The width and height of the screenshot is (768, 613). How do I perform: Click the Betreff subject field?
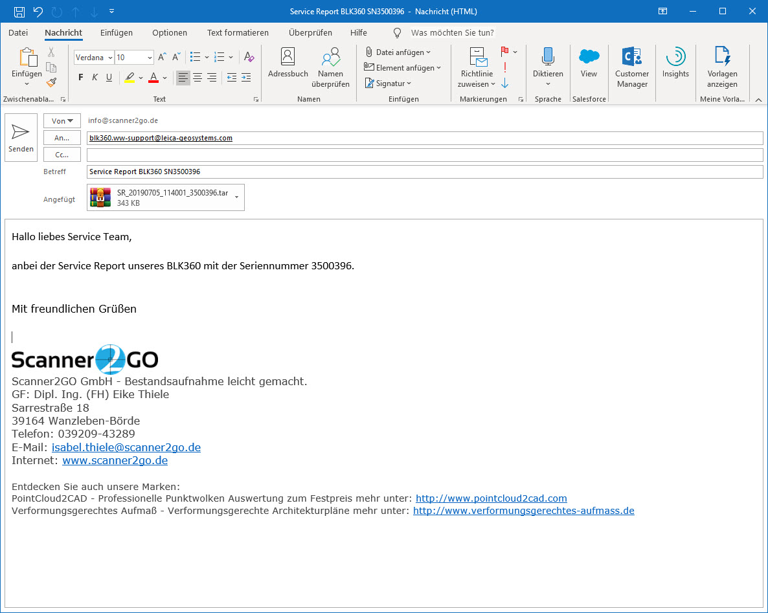(425, 172)
